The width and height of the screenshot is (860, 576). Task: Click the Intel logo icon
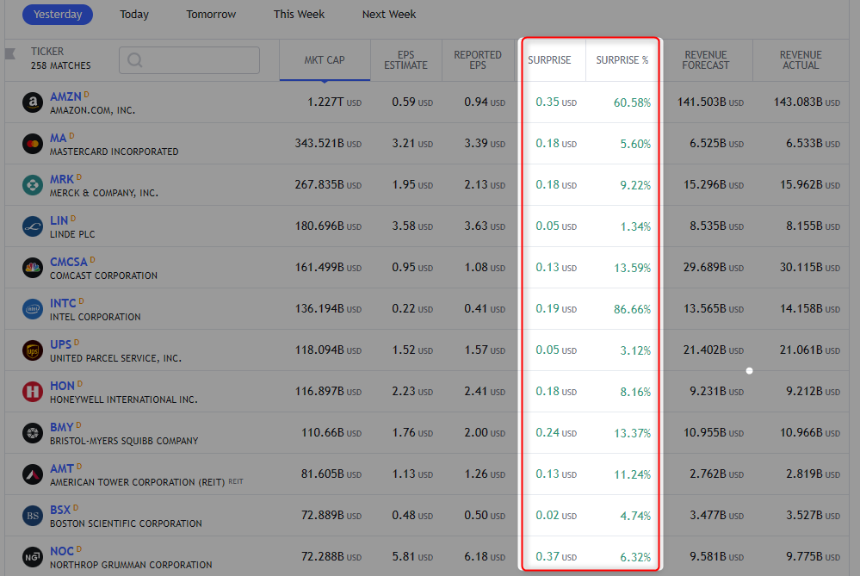click(x=33, y=309)
